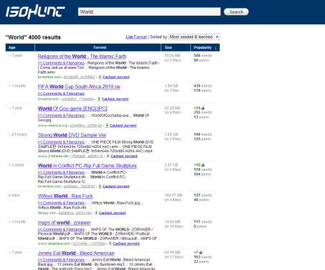Click download arrow icon for World in Conflict
Image resolution: width=325 pixels, height=270 pixels.
pos(100,186)
